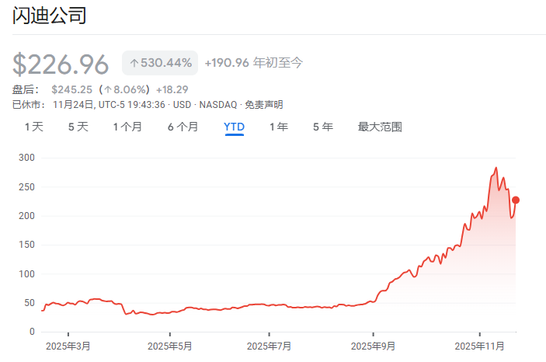The width and height of the screenshot is (546, 362).
Task: Click the 2025年3月 axis label
Action: [x=68, y=346]
